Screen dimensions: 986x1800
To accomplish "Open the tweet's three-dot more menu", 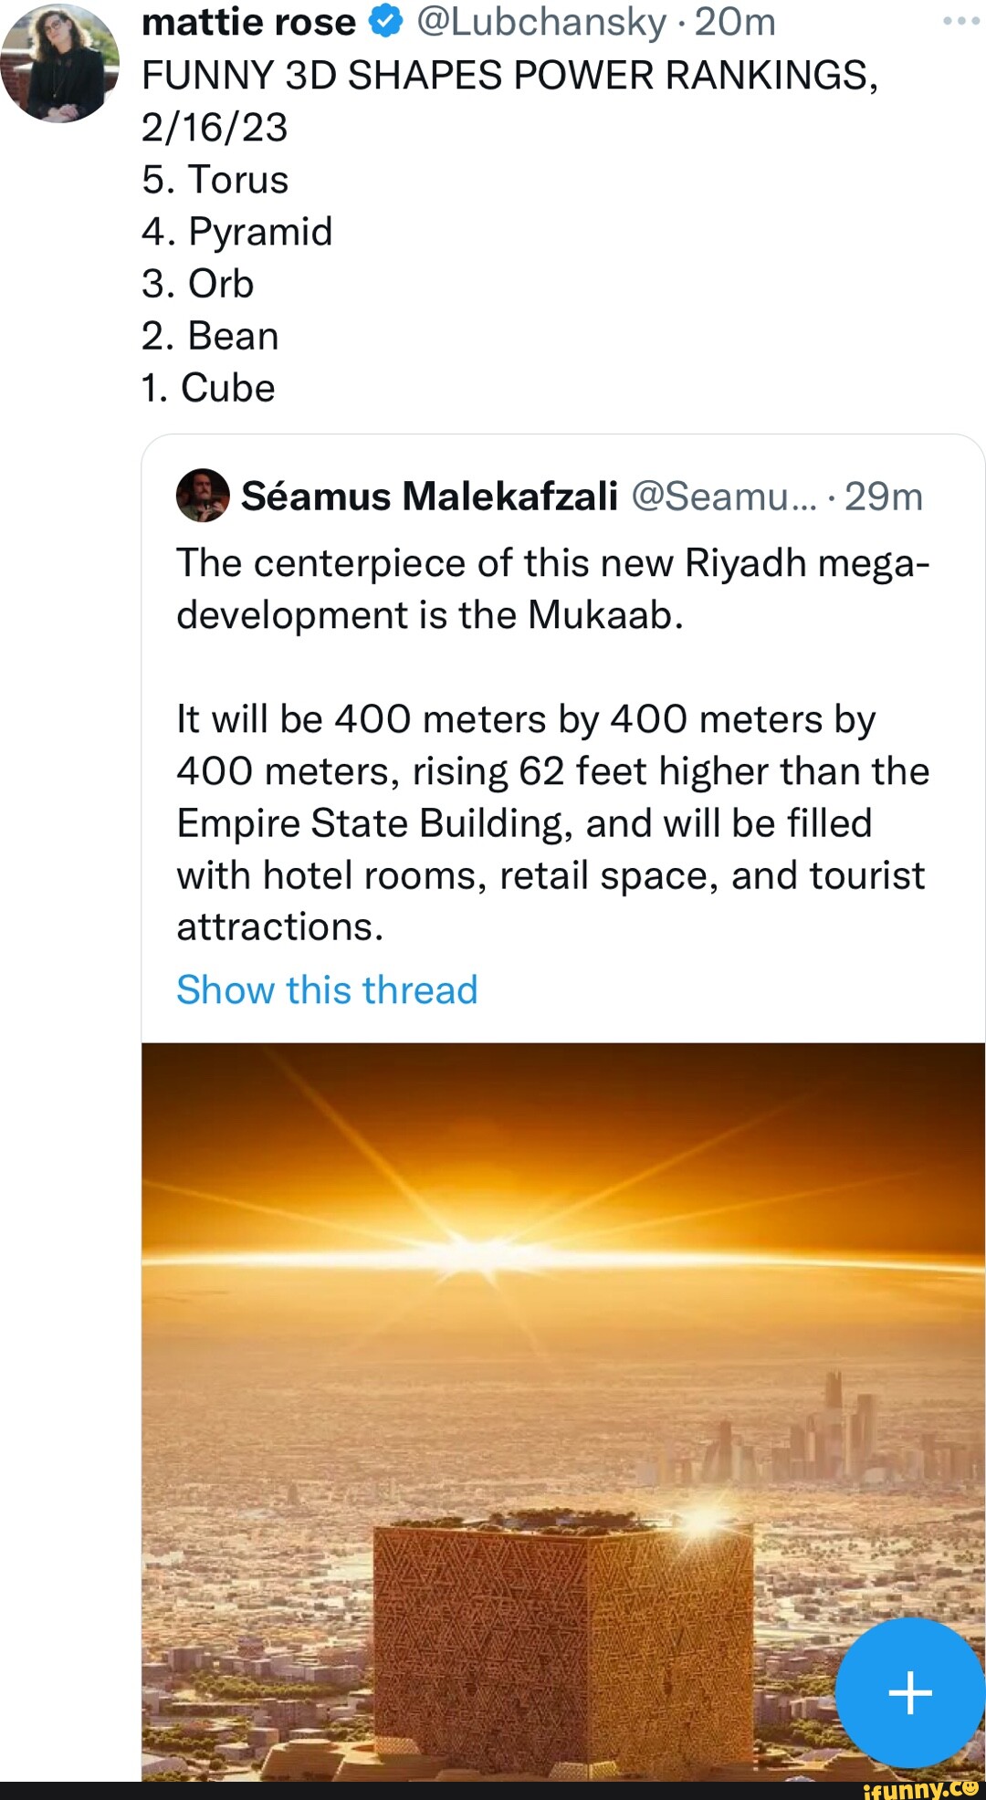I will [960, 21].
